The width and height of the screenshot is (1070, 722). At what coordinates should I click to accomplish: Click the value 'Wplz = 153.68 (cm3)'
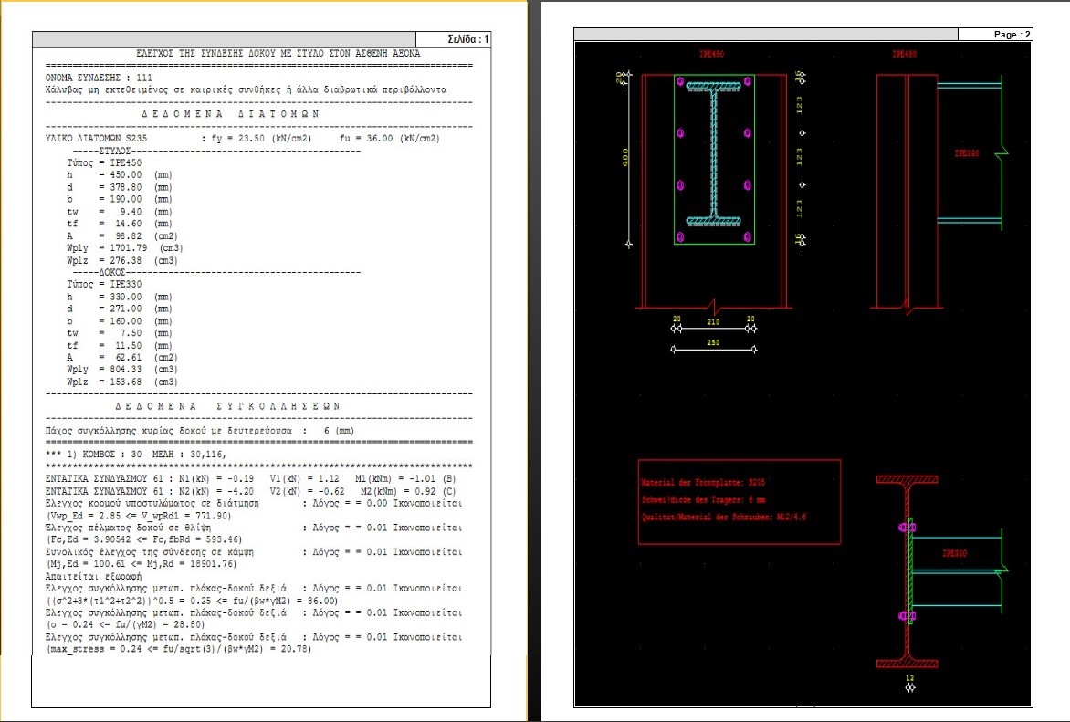tap(122, 382)
